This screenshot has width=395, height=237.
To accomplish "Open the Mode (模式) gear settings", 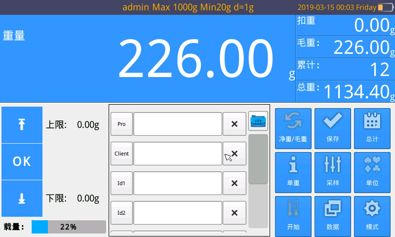I will [372, 216].
